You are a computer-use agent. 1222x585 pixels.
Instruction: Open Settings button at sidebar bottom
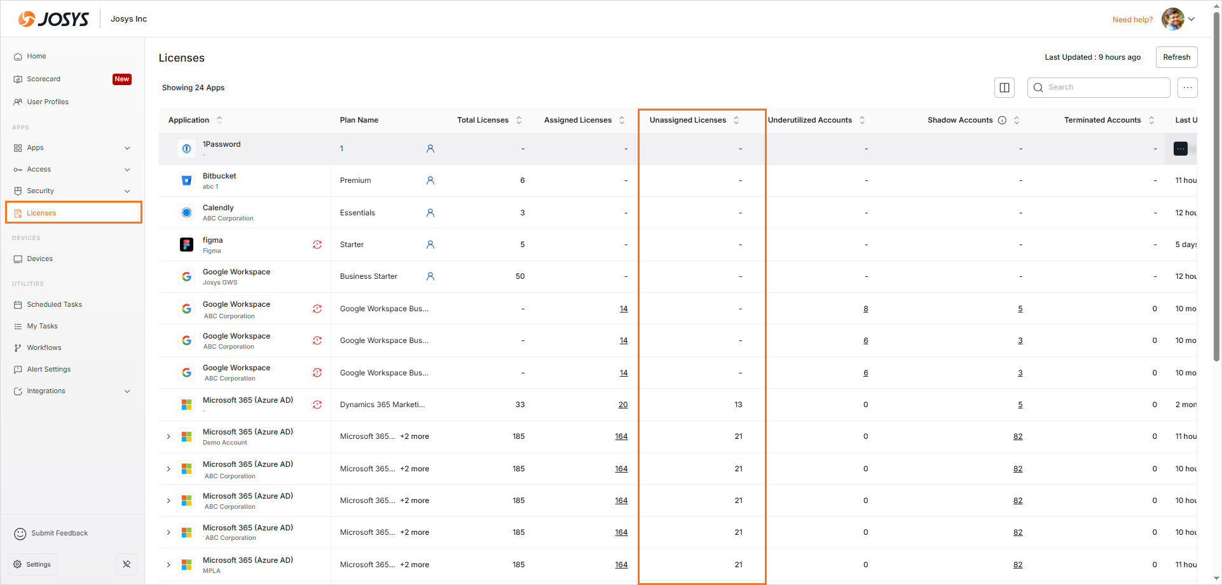pyautogui.click(x=32, y=564)
